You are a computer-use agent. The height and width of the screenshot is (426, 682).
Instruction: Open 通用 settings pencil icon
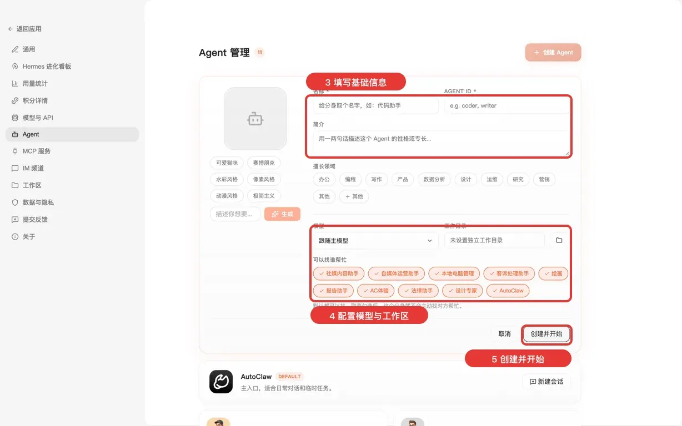click(x=15, y=49)
